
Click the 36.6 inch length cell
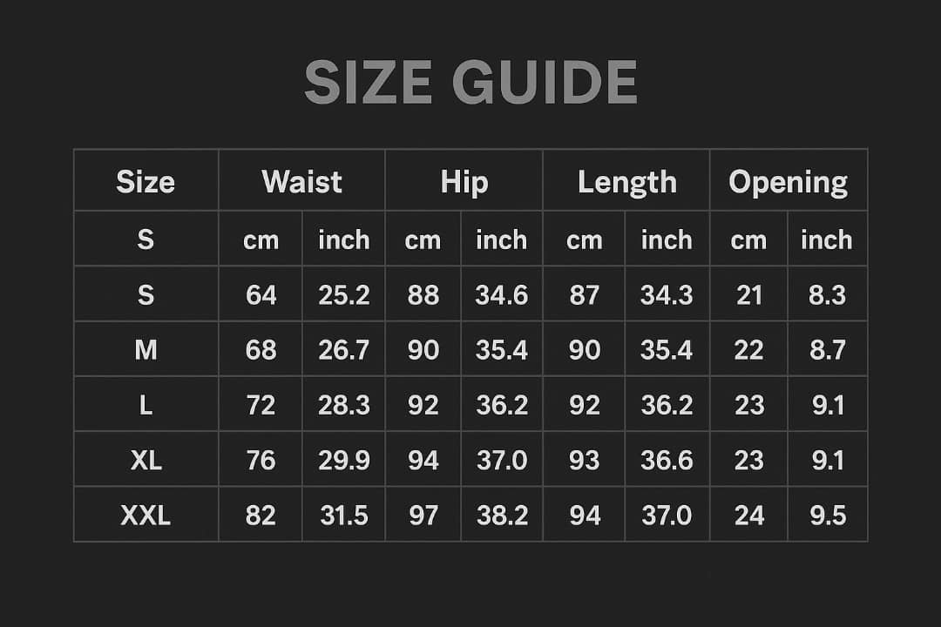[x=667, y=460]
